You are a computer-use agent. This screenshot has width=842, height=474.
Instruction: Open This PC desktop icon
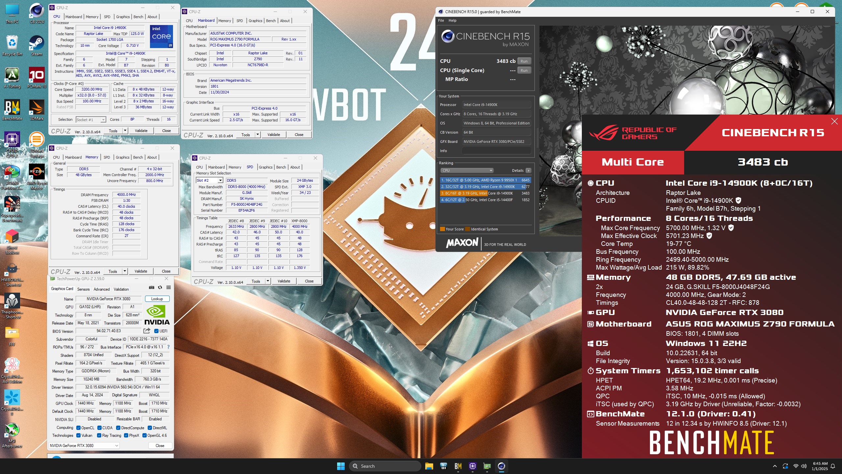[x=12, y=14]
